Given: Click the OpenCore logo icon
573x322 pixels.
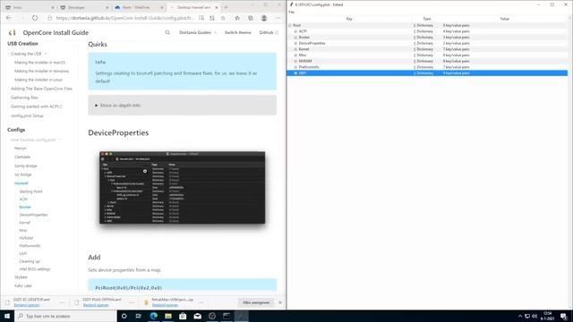Looking at the screenshot, I should pyautogui.click(x=13, y=32).
